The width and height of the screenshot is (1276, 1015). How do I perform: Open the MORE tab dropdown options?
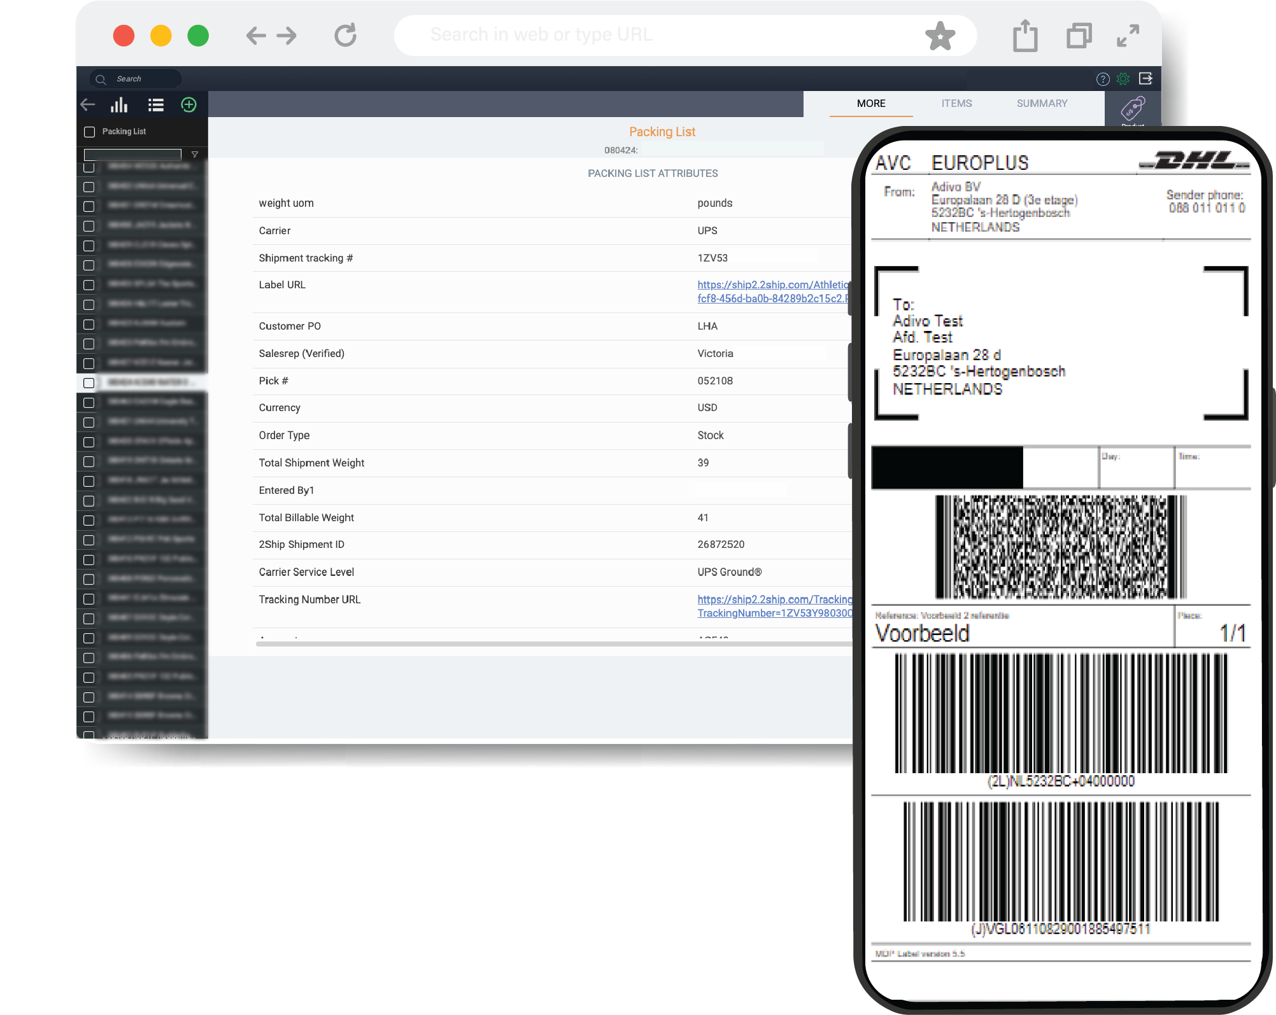tap(872, 102)
